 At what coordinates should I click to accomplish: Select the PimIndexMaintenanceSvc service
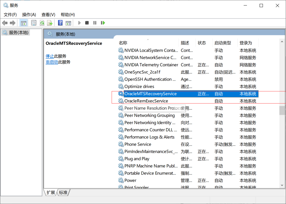(151, 152)
